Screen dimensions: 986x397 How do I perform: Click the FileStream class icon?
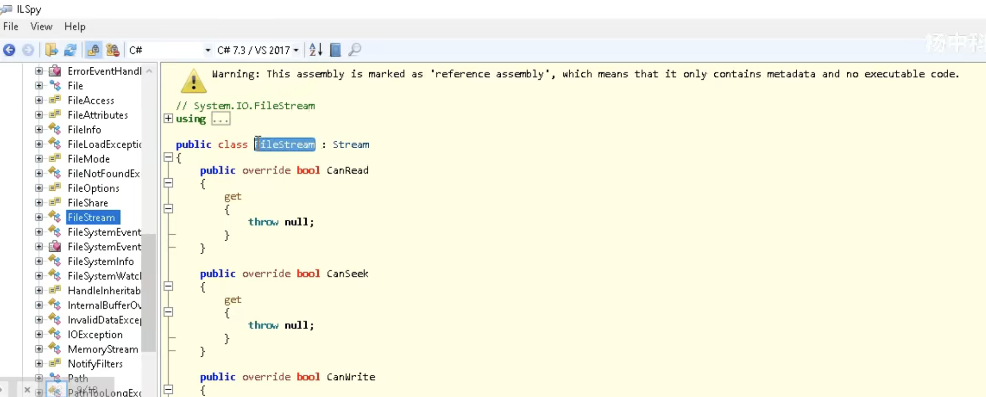point(55,217)
